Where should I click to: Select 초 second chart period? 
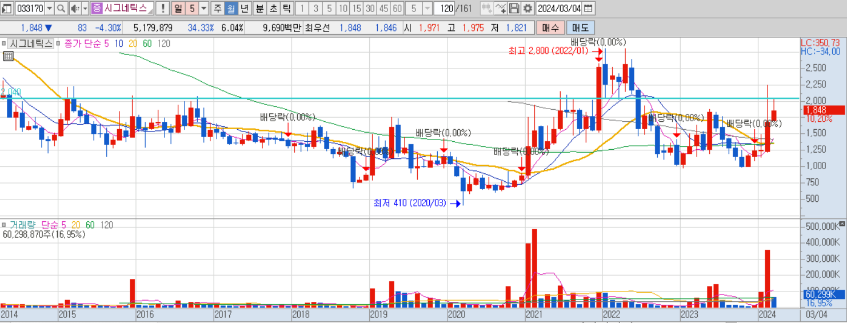coord(273,8)
